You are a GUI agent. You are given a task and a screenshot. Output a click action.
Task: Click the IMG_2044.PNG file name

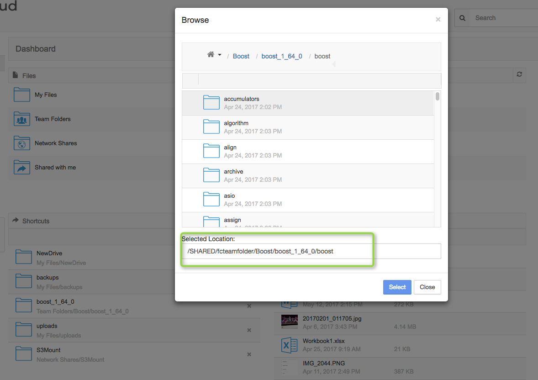pyautogui.click(x=323, y=363)
